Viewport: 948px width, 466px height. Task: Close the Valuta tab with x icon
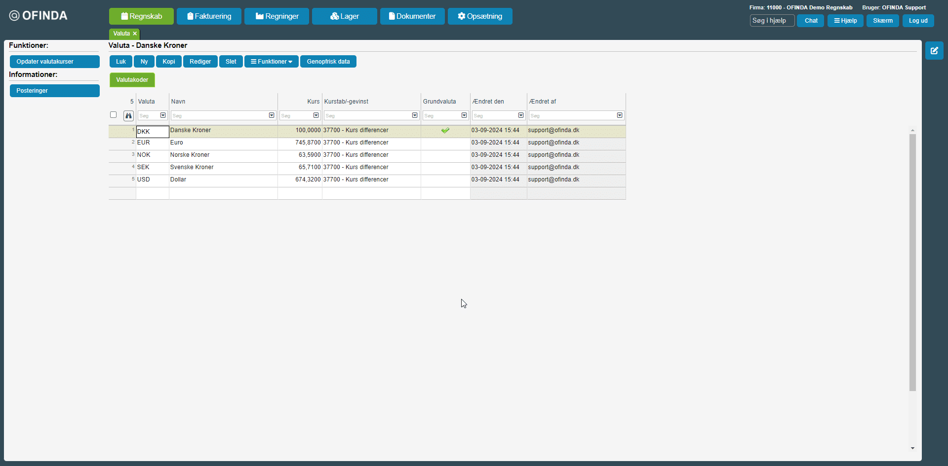tap(135, 34)
